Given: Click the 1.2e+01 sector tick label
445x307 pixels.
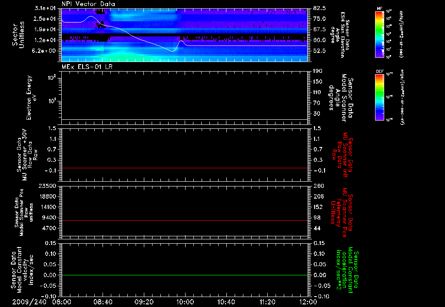Looking at the screenshot, I should tap(45, 40).
